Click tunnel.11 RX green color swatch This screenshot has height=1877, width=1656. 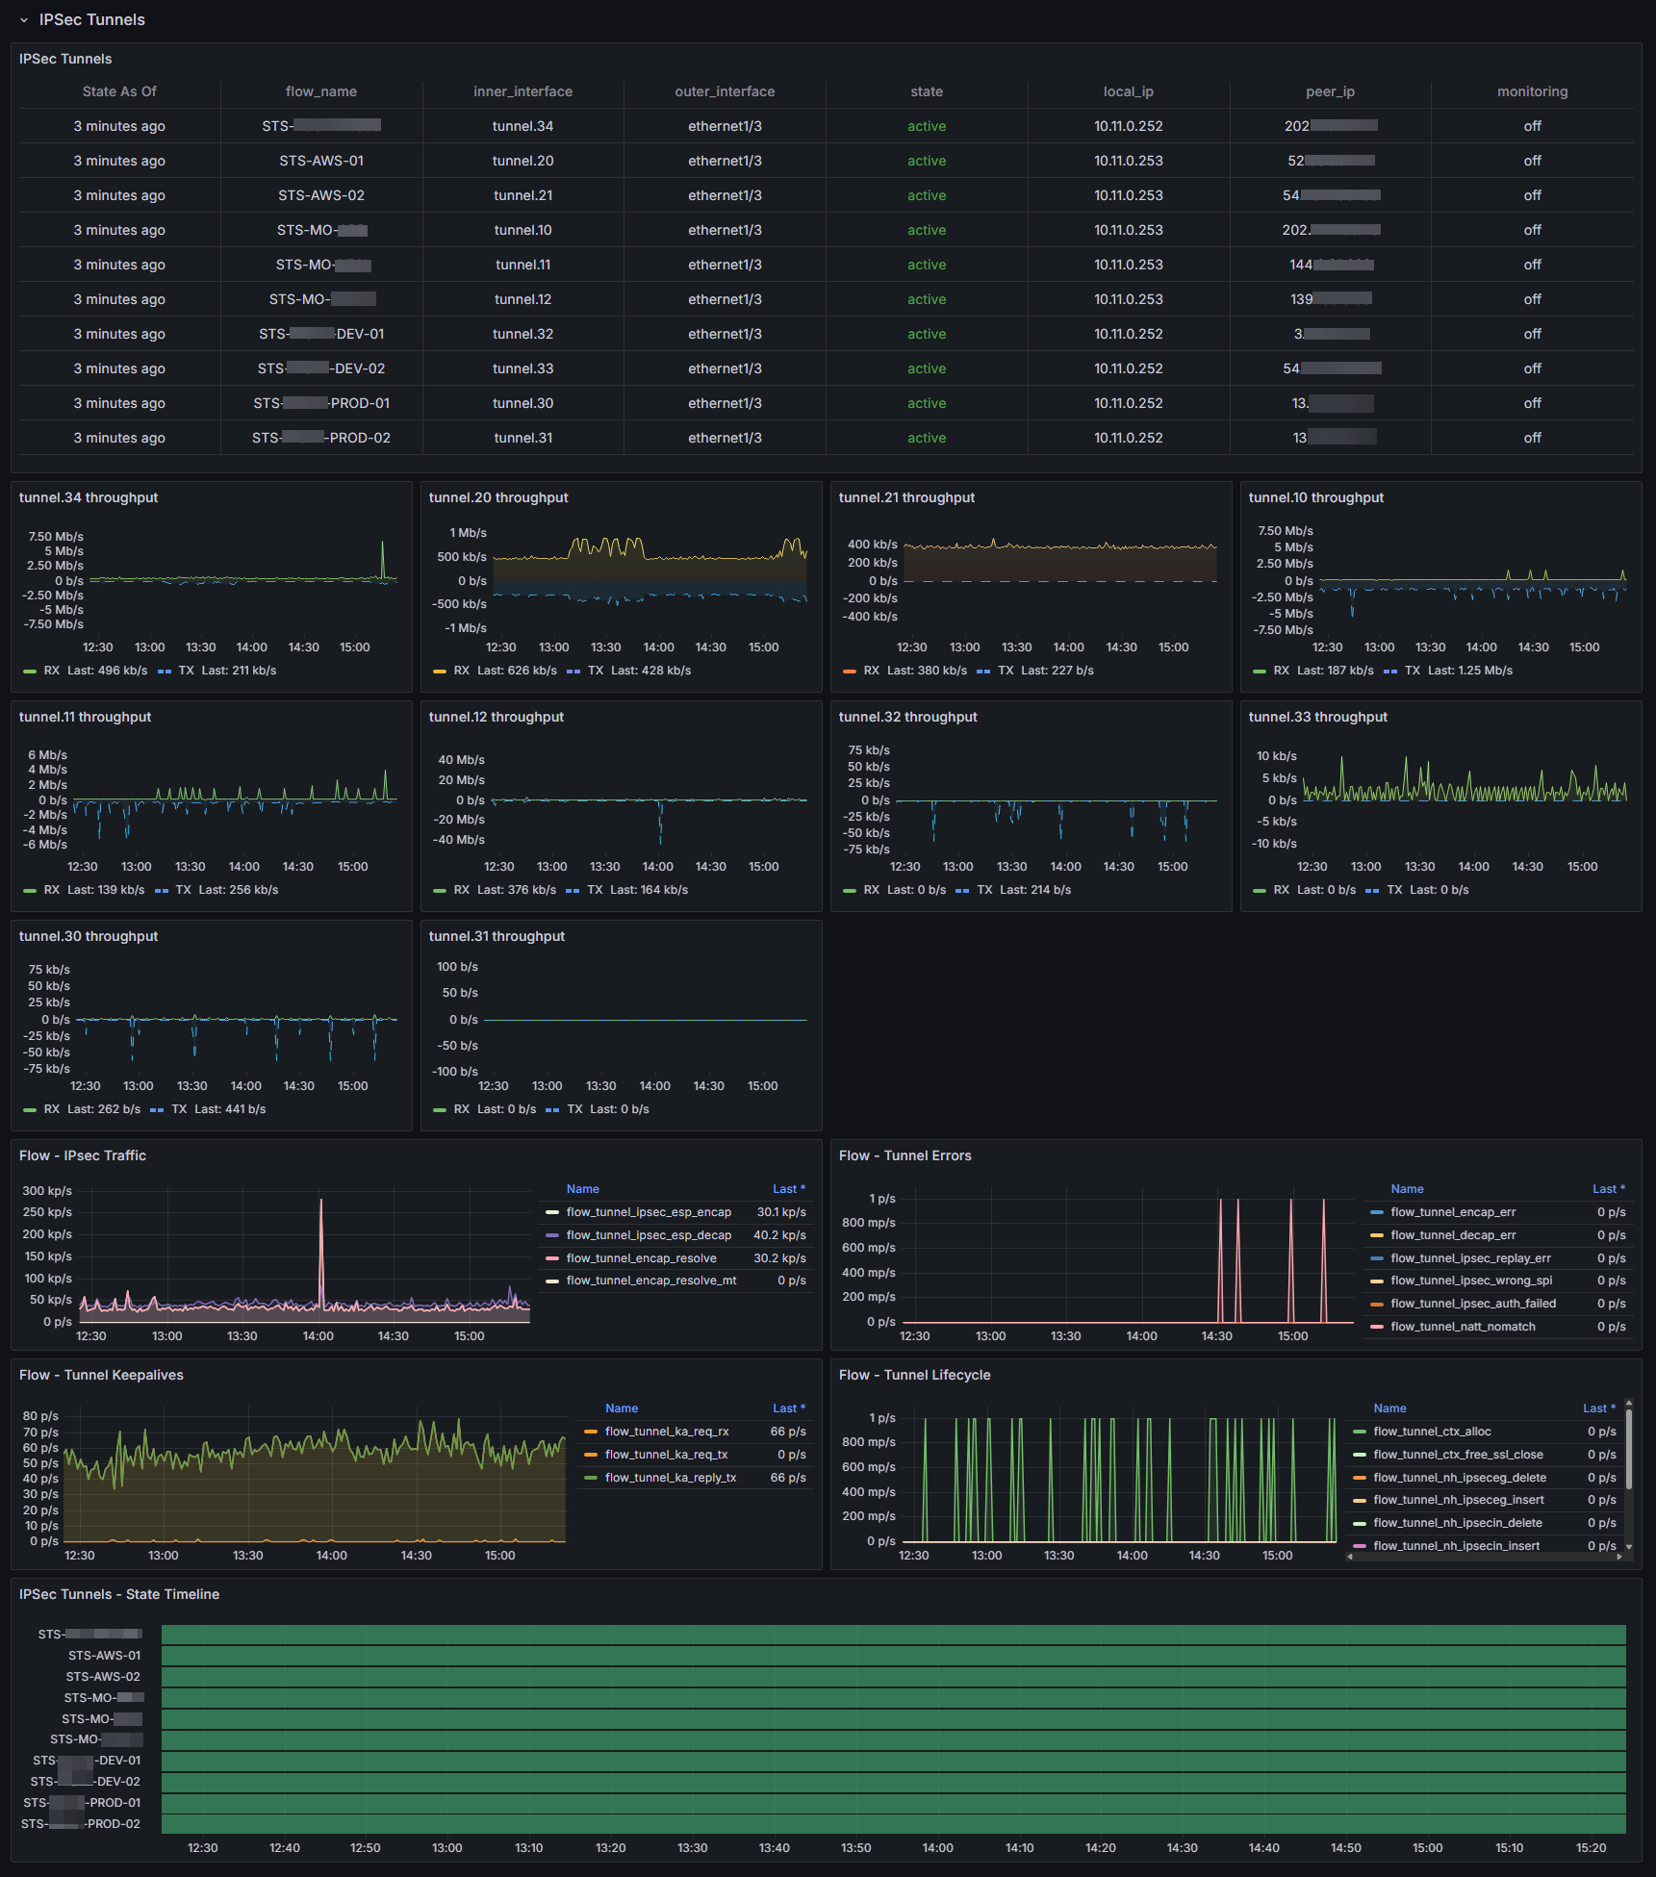(29, 891)
